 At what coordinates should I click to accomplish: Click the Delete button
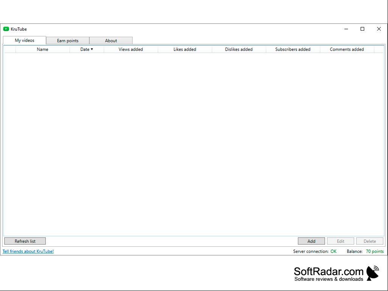pyautogui.click(x=370, y=241)
